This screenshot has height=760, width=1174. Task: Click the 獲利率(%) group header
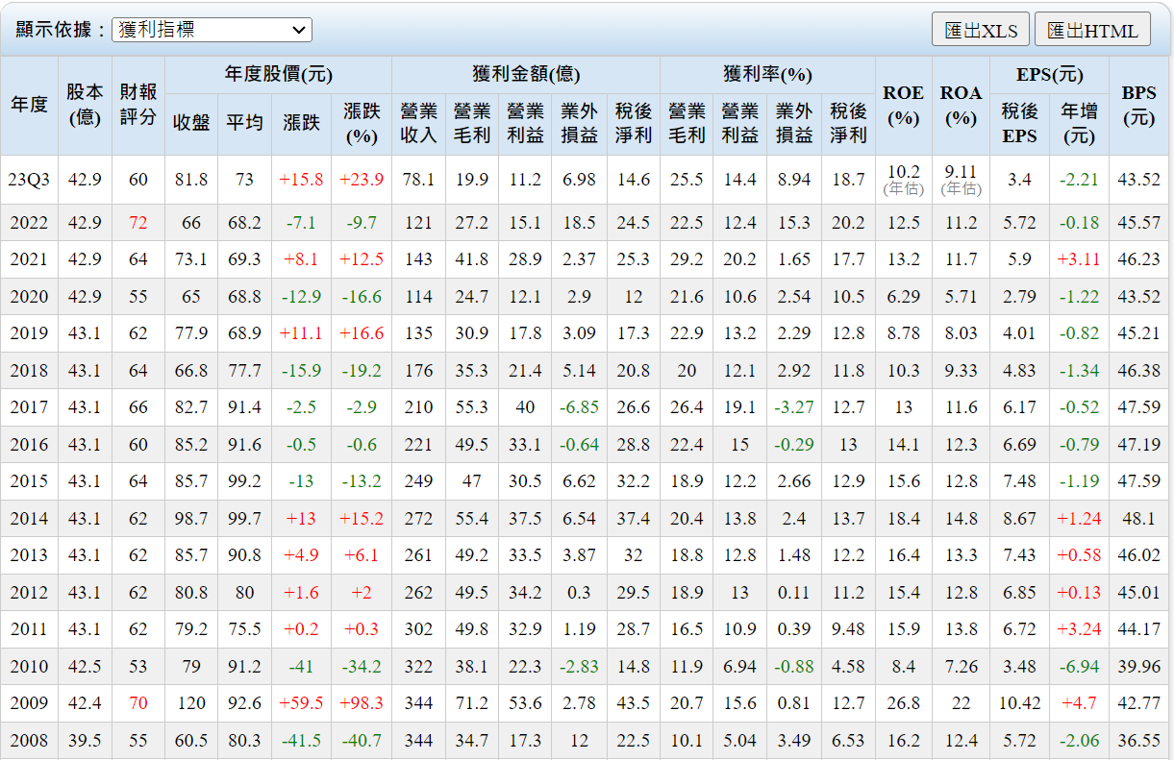point(767,74)
